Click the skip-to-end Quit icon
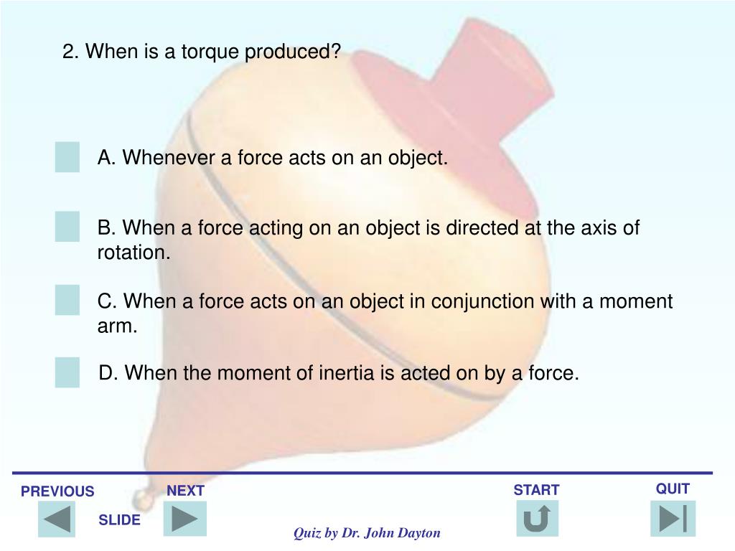Image resolution: width=735 pixels, height=551 pixels. pos(673,518)
